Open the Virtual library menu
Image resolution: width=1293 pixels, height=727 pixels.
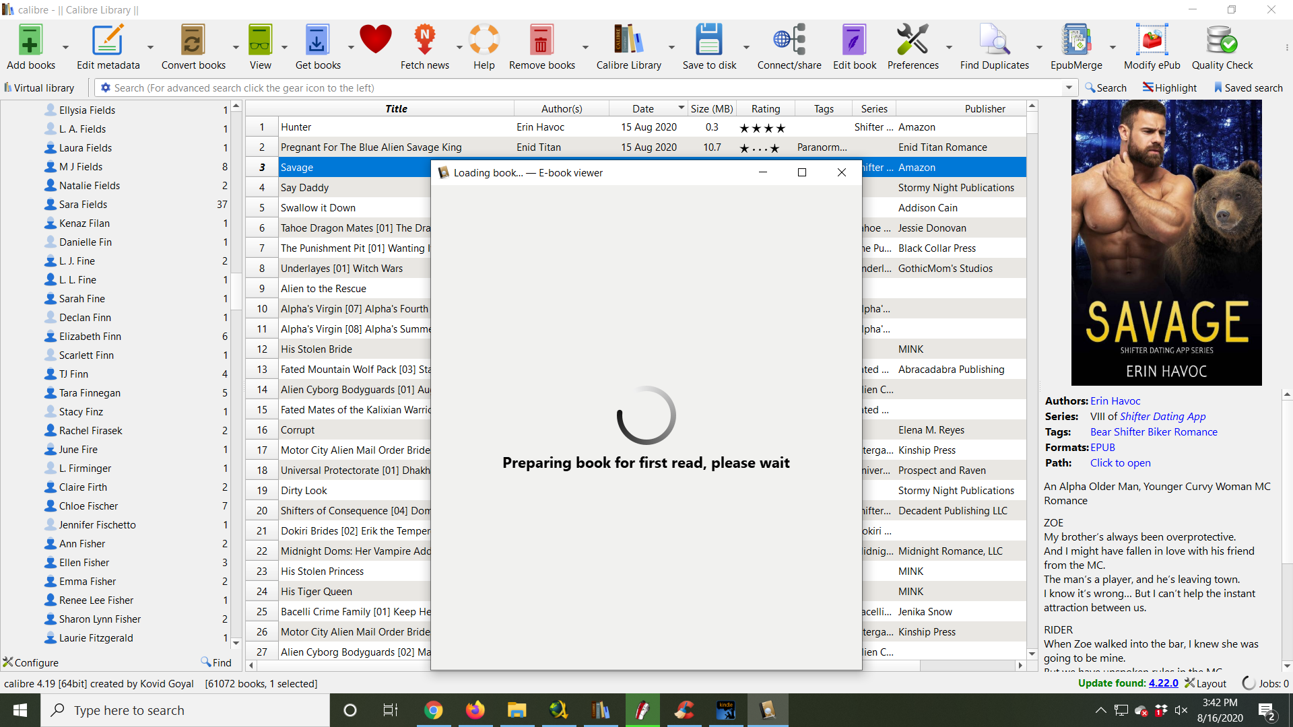tap(39, 88)
